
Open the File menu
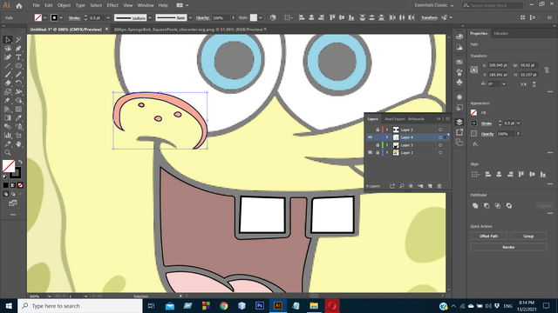pyautogui.click(x=36, y=5)
